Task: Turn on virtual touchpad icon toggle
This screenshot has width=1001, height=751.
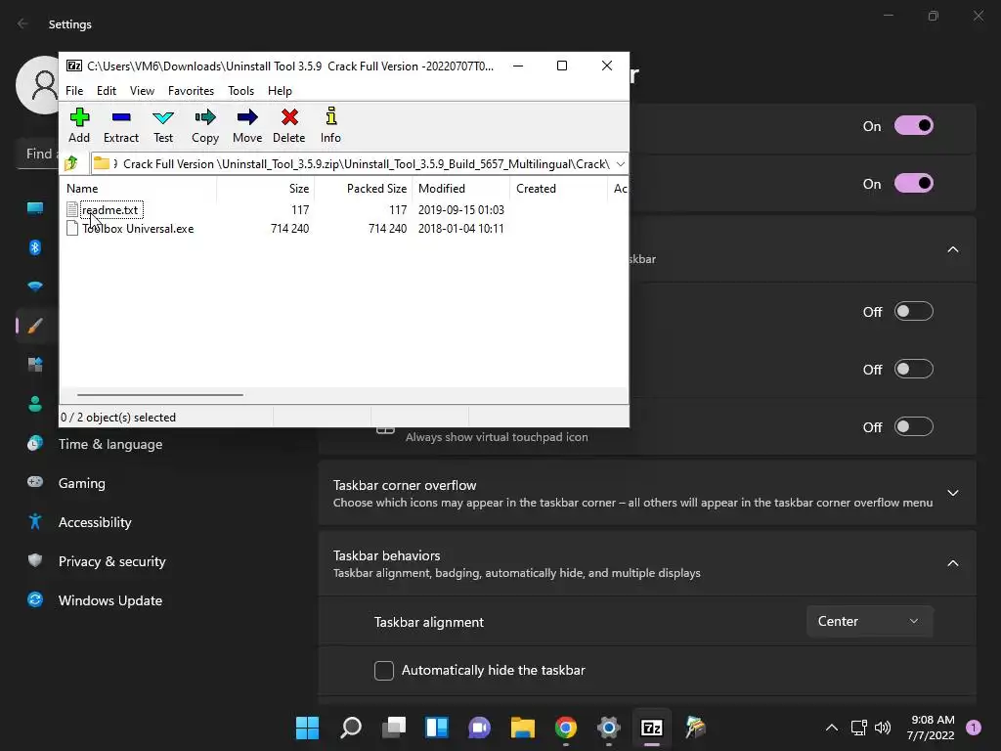Action: click(914, 426)
